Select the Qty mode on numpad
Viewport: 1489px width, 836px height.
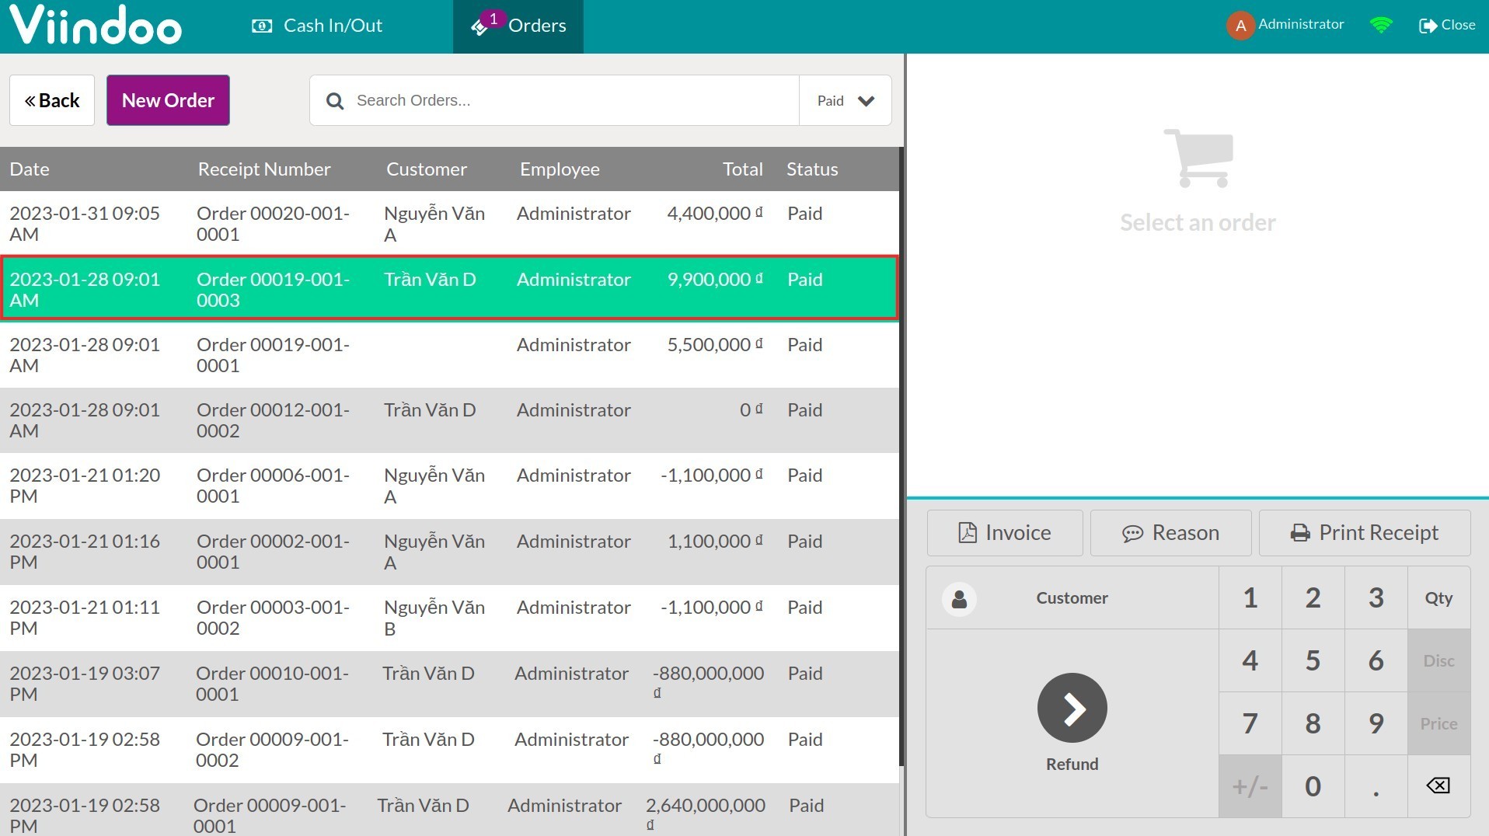pyautogui.click(x=1438, y=598)
